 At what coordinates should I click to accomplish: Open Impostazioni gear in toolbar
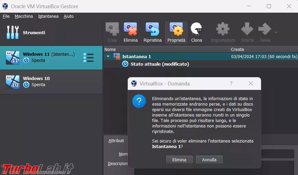point(223,30)
